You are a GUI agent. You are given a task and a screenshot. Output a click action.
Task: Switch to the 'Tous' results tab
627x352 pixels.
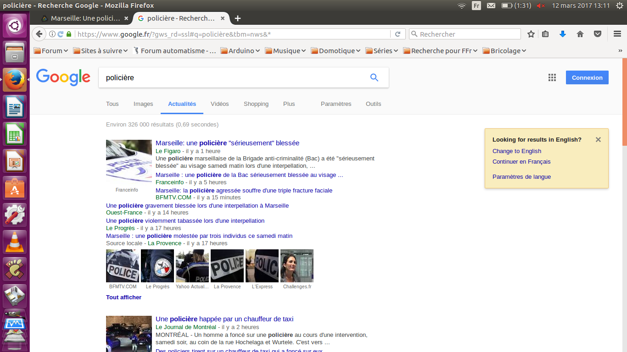point(112,104)
